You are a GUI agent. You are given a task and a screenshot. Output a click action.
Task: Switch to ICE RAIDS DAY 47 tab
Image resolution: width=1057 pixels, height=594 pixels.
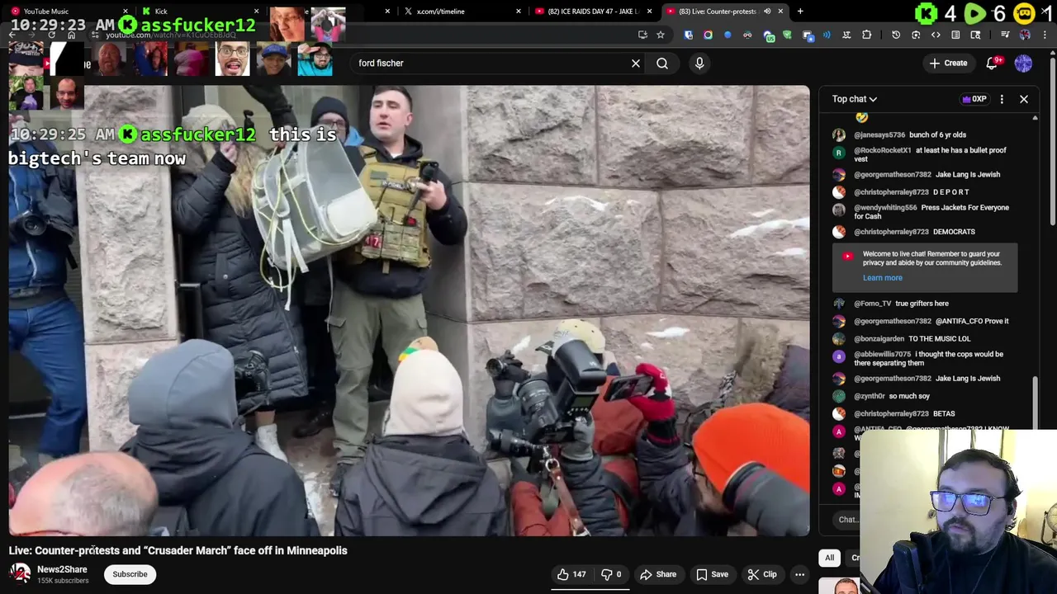[x=593, y=12]
